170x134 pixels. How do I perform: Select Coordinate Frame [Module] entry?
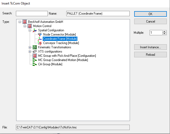(60, 39)
